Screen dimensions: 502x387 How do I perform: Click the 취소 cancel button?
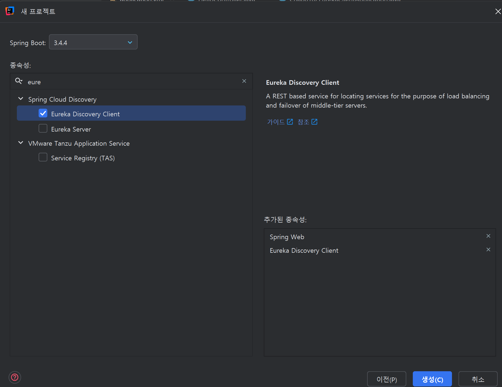click(478, 379)
